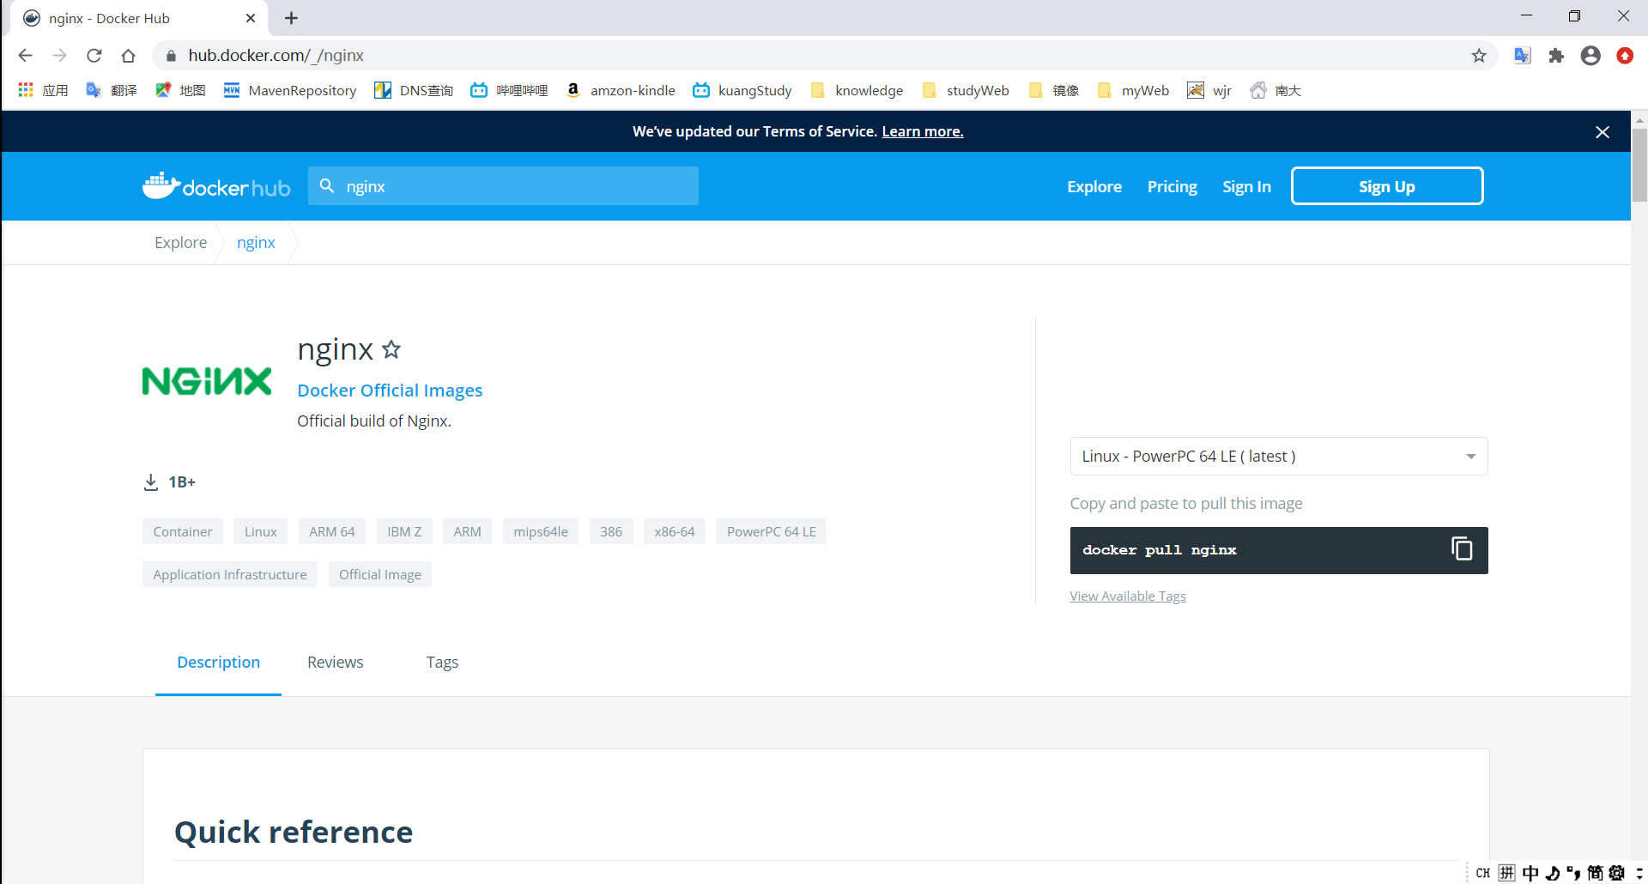
Task: Switch to the Description tab
Action: [x=218, y=663]
